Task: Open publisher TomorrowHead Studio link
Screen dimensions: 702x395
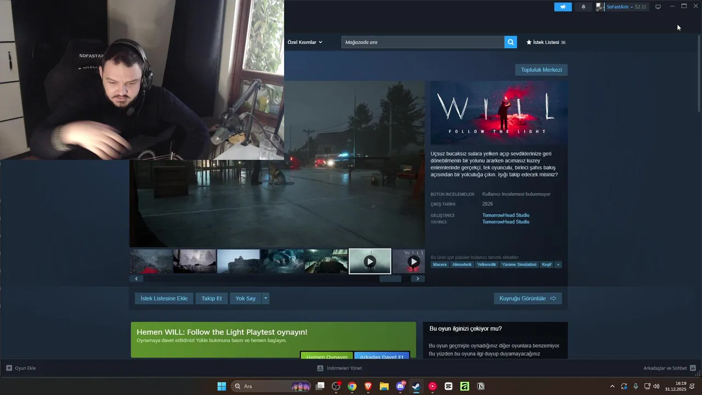Action: (506, 222)
